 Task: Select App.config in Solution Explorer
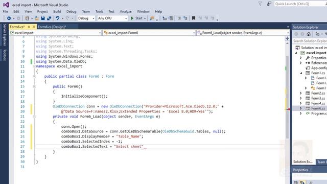point(319,68)
